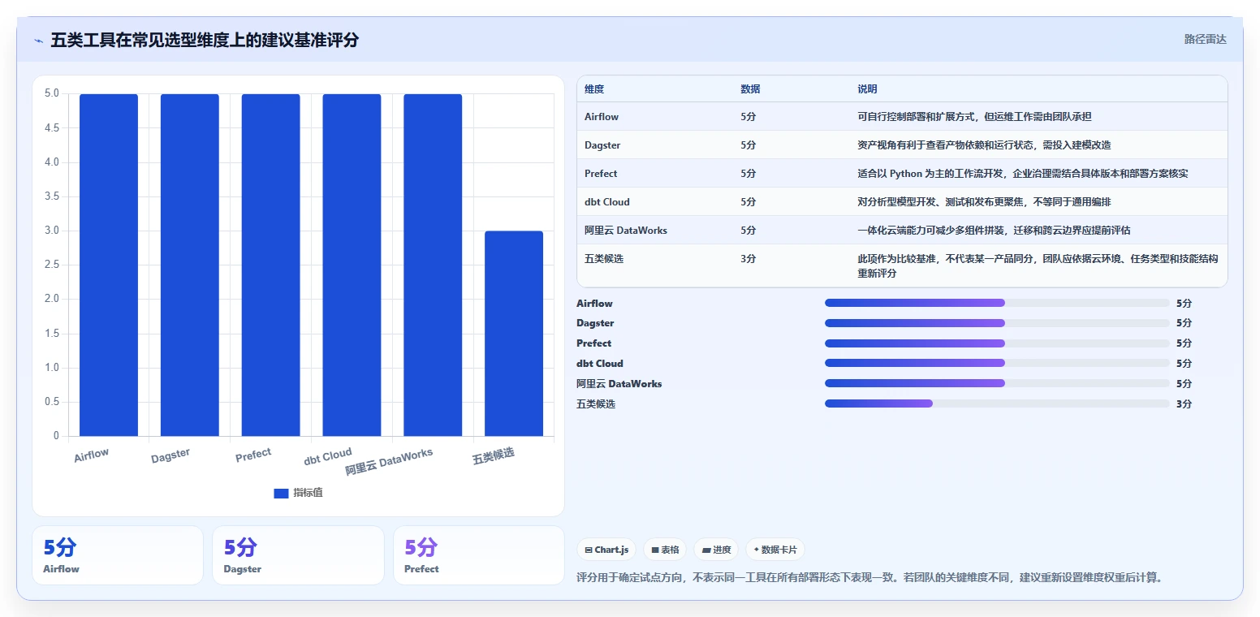The image size is (1260, 617).
Task: Select the 表格 chip
Action: pyautogui.click(x=665, y=550)
